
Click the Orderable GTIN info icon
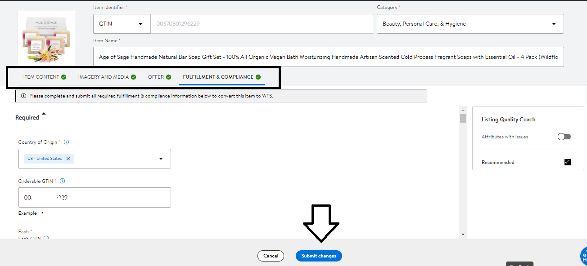pyautogui.click(x=62, y=181)
